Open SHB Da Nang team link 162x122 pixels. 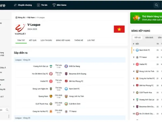[75, 66]
